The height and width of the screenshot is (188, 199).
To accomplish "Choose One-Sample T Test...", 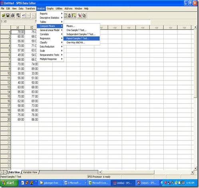I will point(82,30).
